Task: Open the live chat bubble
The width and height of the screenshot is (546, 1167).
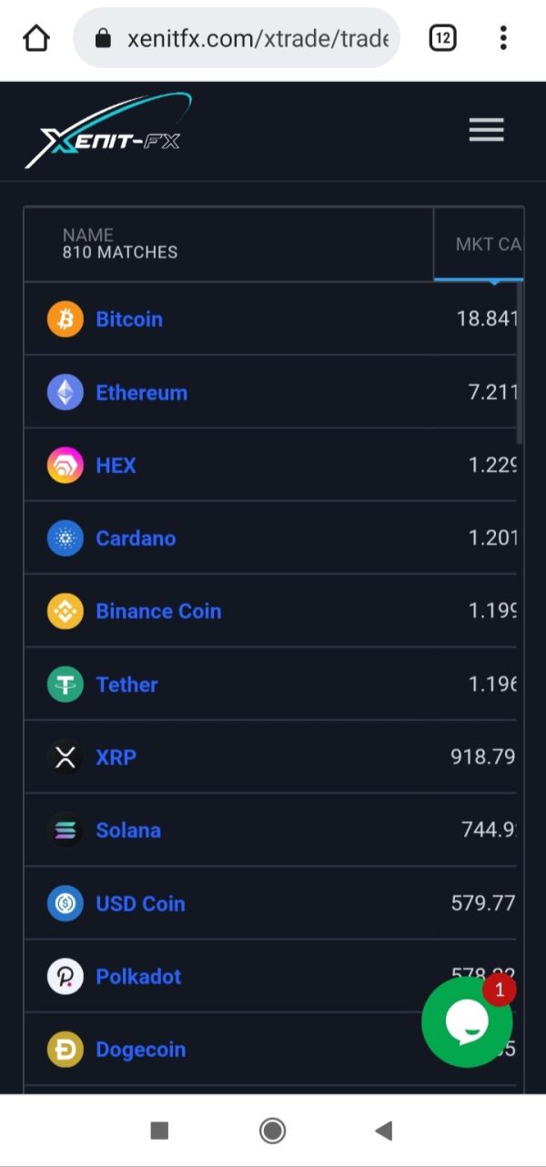Action: tap(467, 1021)
